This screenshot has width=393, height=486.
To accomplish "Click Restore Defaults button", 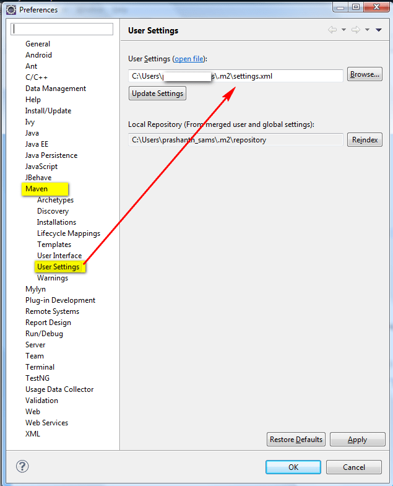I will pos(296,440).
